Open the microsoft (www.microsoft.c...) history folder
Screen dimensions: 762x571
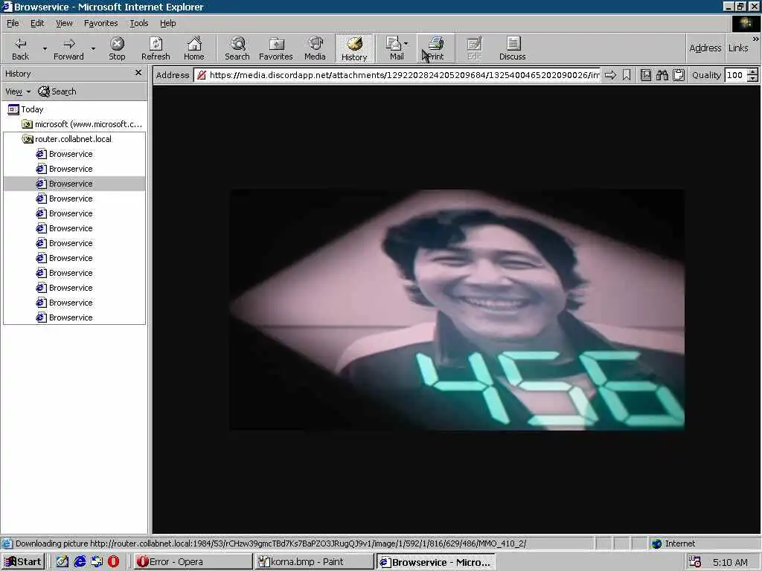click(x=83, y=124)
